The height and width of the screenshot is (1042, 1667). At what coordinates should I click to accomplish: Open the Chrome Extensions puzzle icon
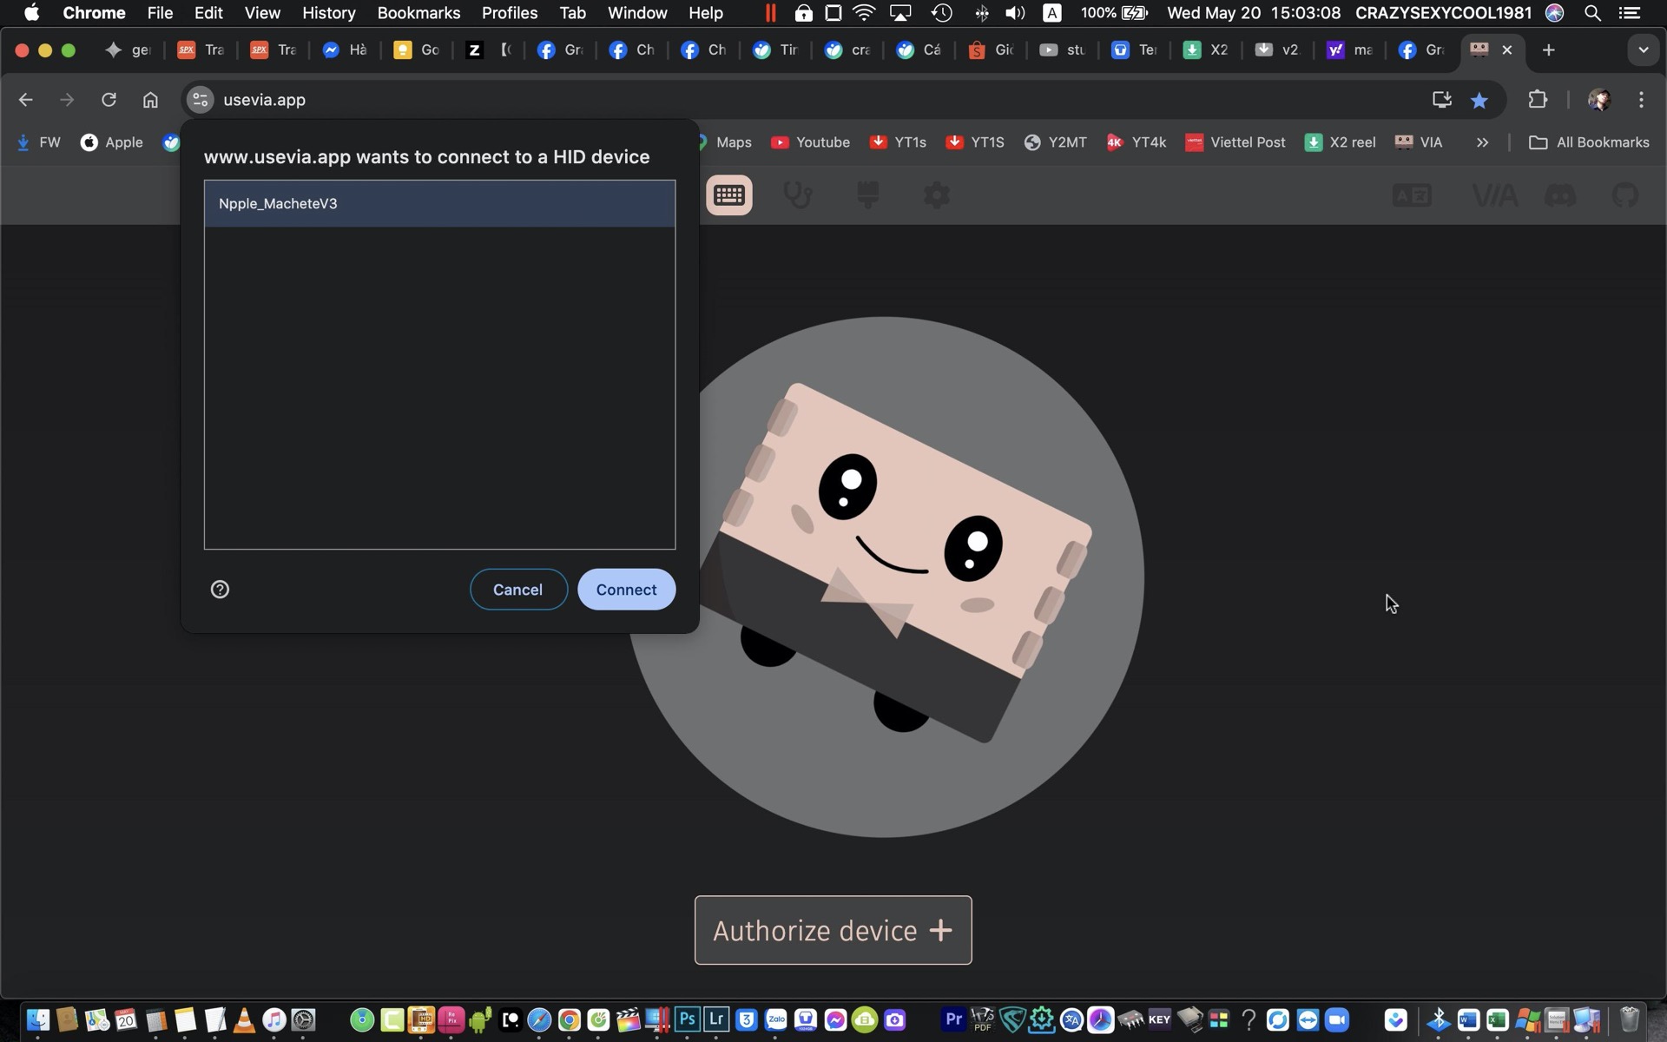(x=1538, y=100)
